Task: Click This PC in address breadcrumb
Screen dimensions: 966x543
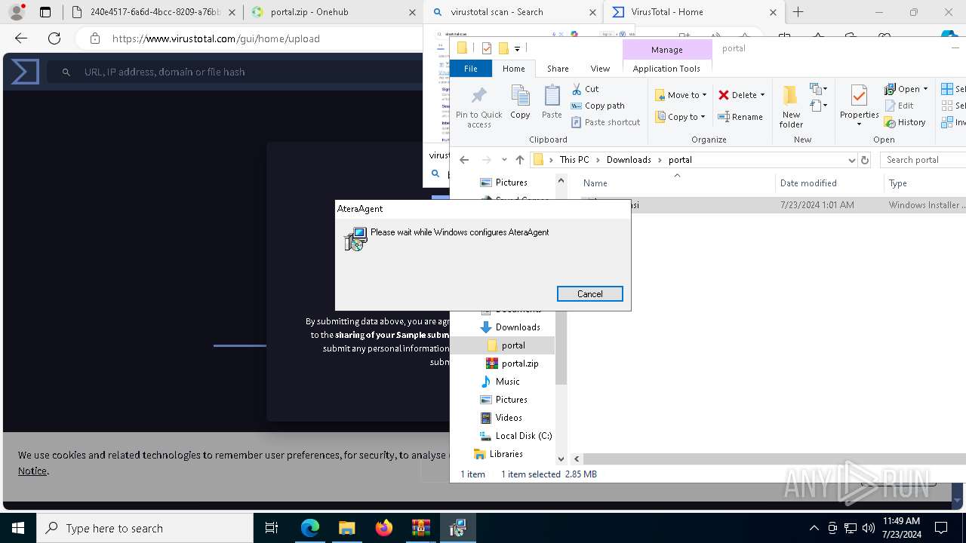Action: click(574, 160)
